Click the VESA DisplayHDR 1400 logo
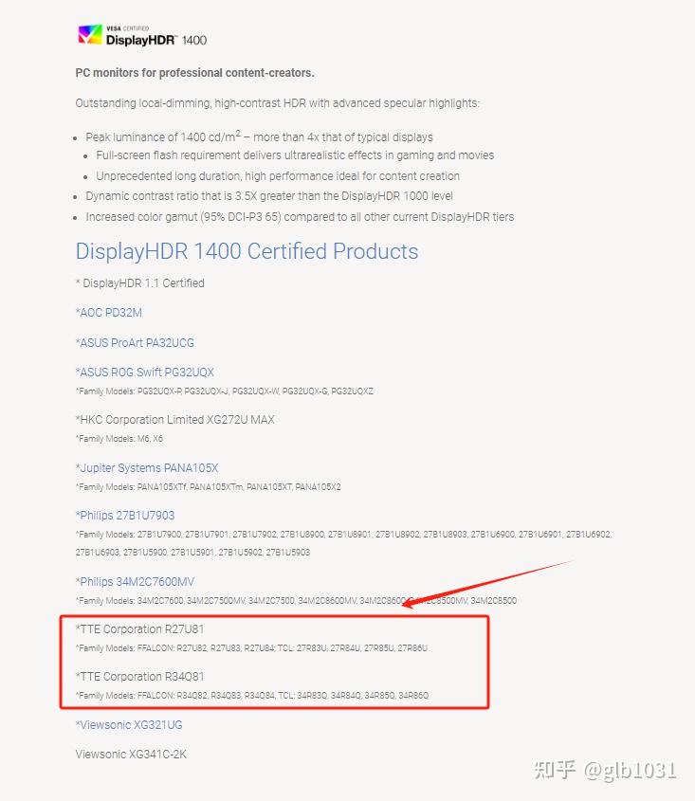The image size is (695, 801). tap(142, 36)
